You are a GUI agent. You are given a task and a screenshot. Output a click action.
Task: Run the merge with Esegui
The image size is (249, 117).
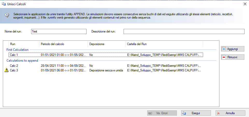196,113
